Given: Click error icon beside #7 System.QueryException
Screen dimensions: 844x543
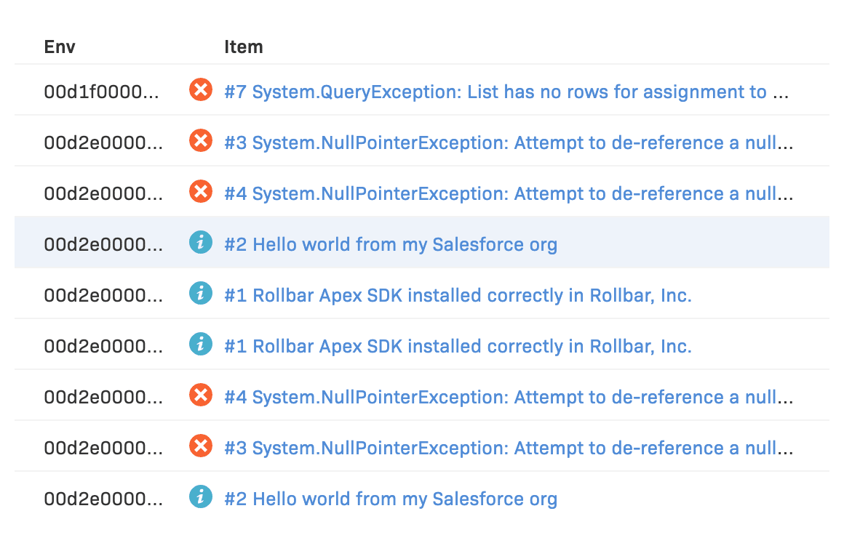Looking at the screenshot, I should click(x=200, y=90).
